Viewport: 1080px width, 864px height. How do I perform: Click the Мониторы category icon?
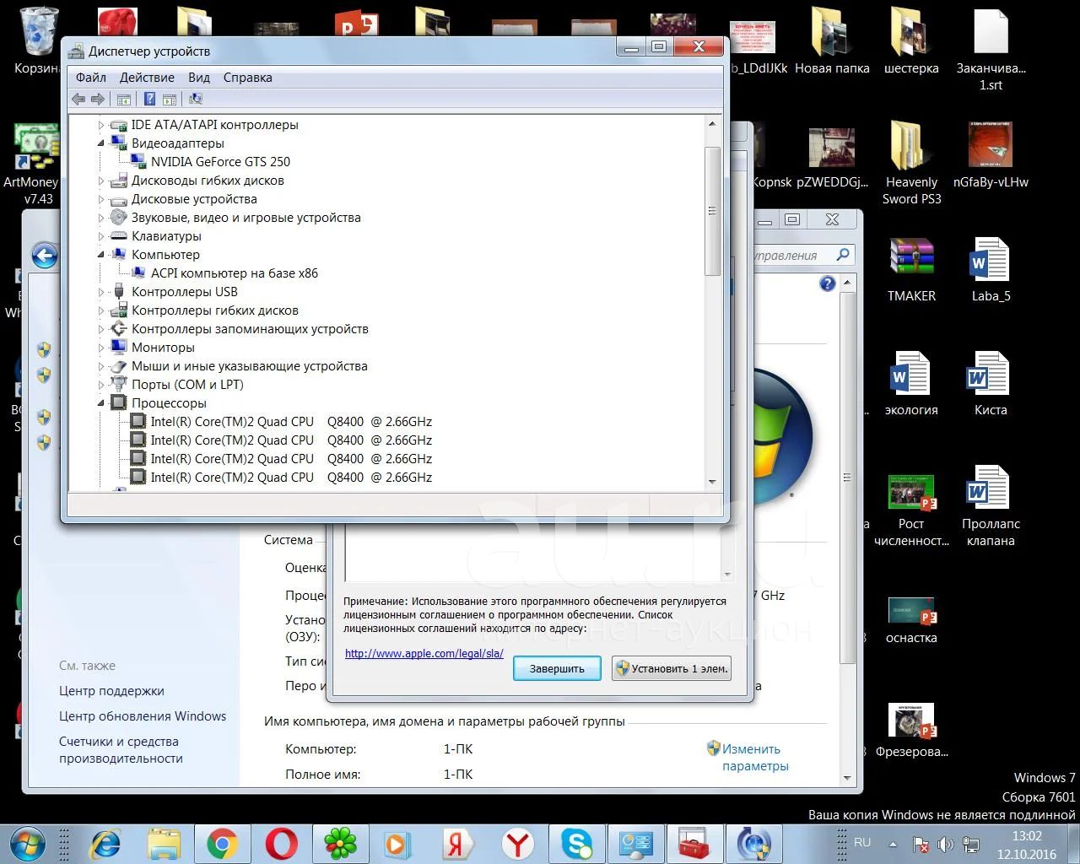118,347
